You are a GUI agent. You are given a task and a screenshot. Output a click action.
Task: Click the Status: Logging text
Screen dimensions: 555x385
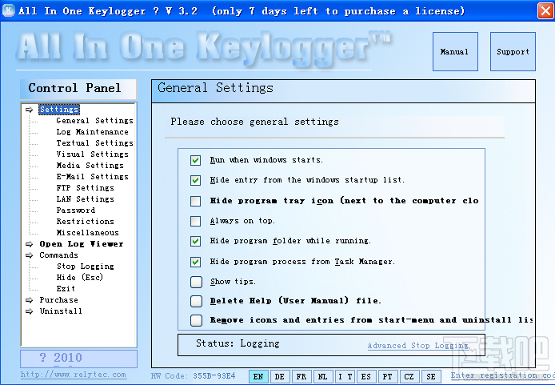(x=238, y=343)
